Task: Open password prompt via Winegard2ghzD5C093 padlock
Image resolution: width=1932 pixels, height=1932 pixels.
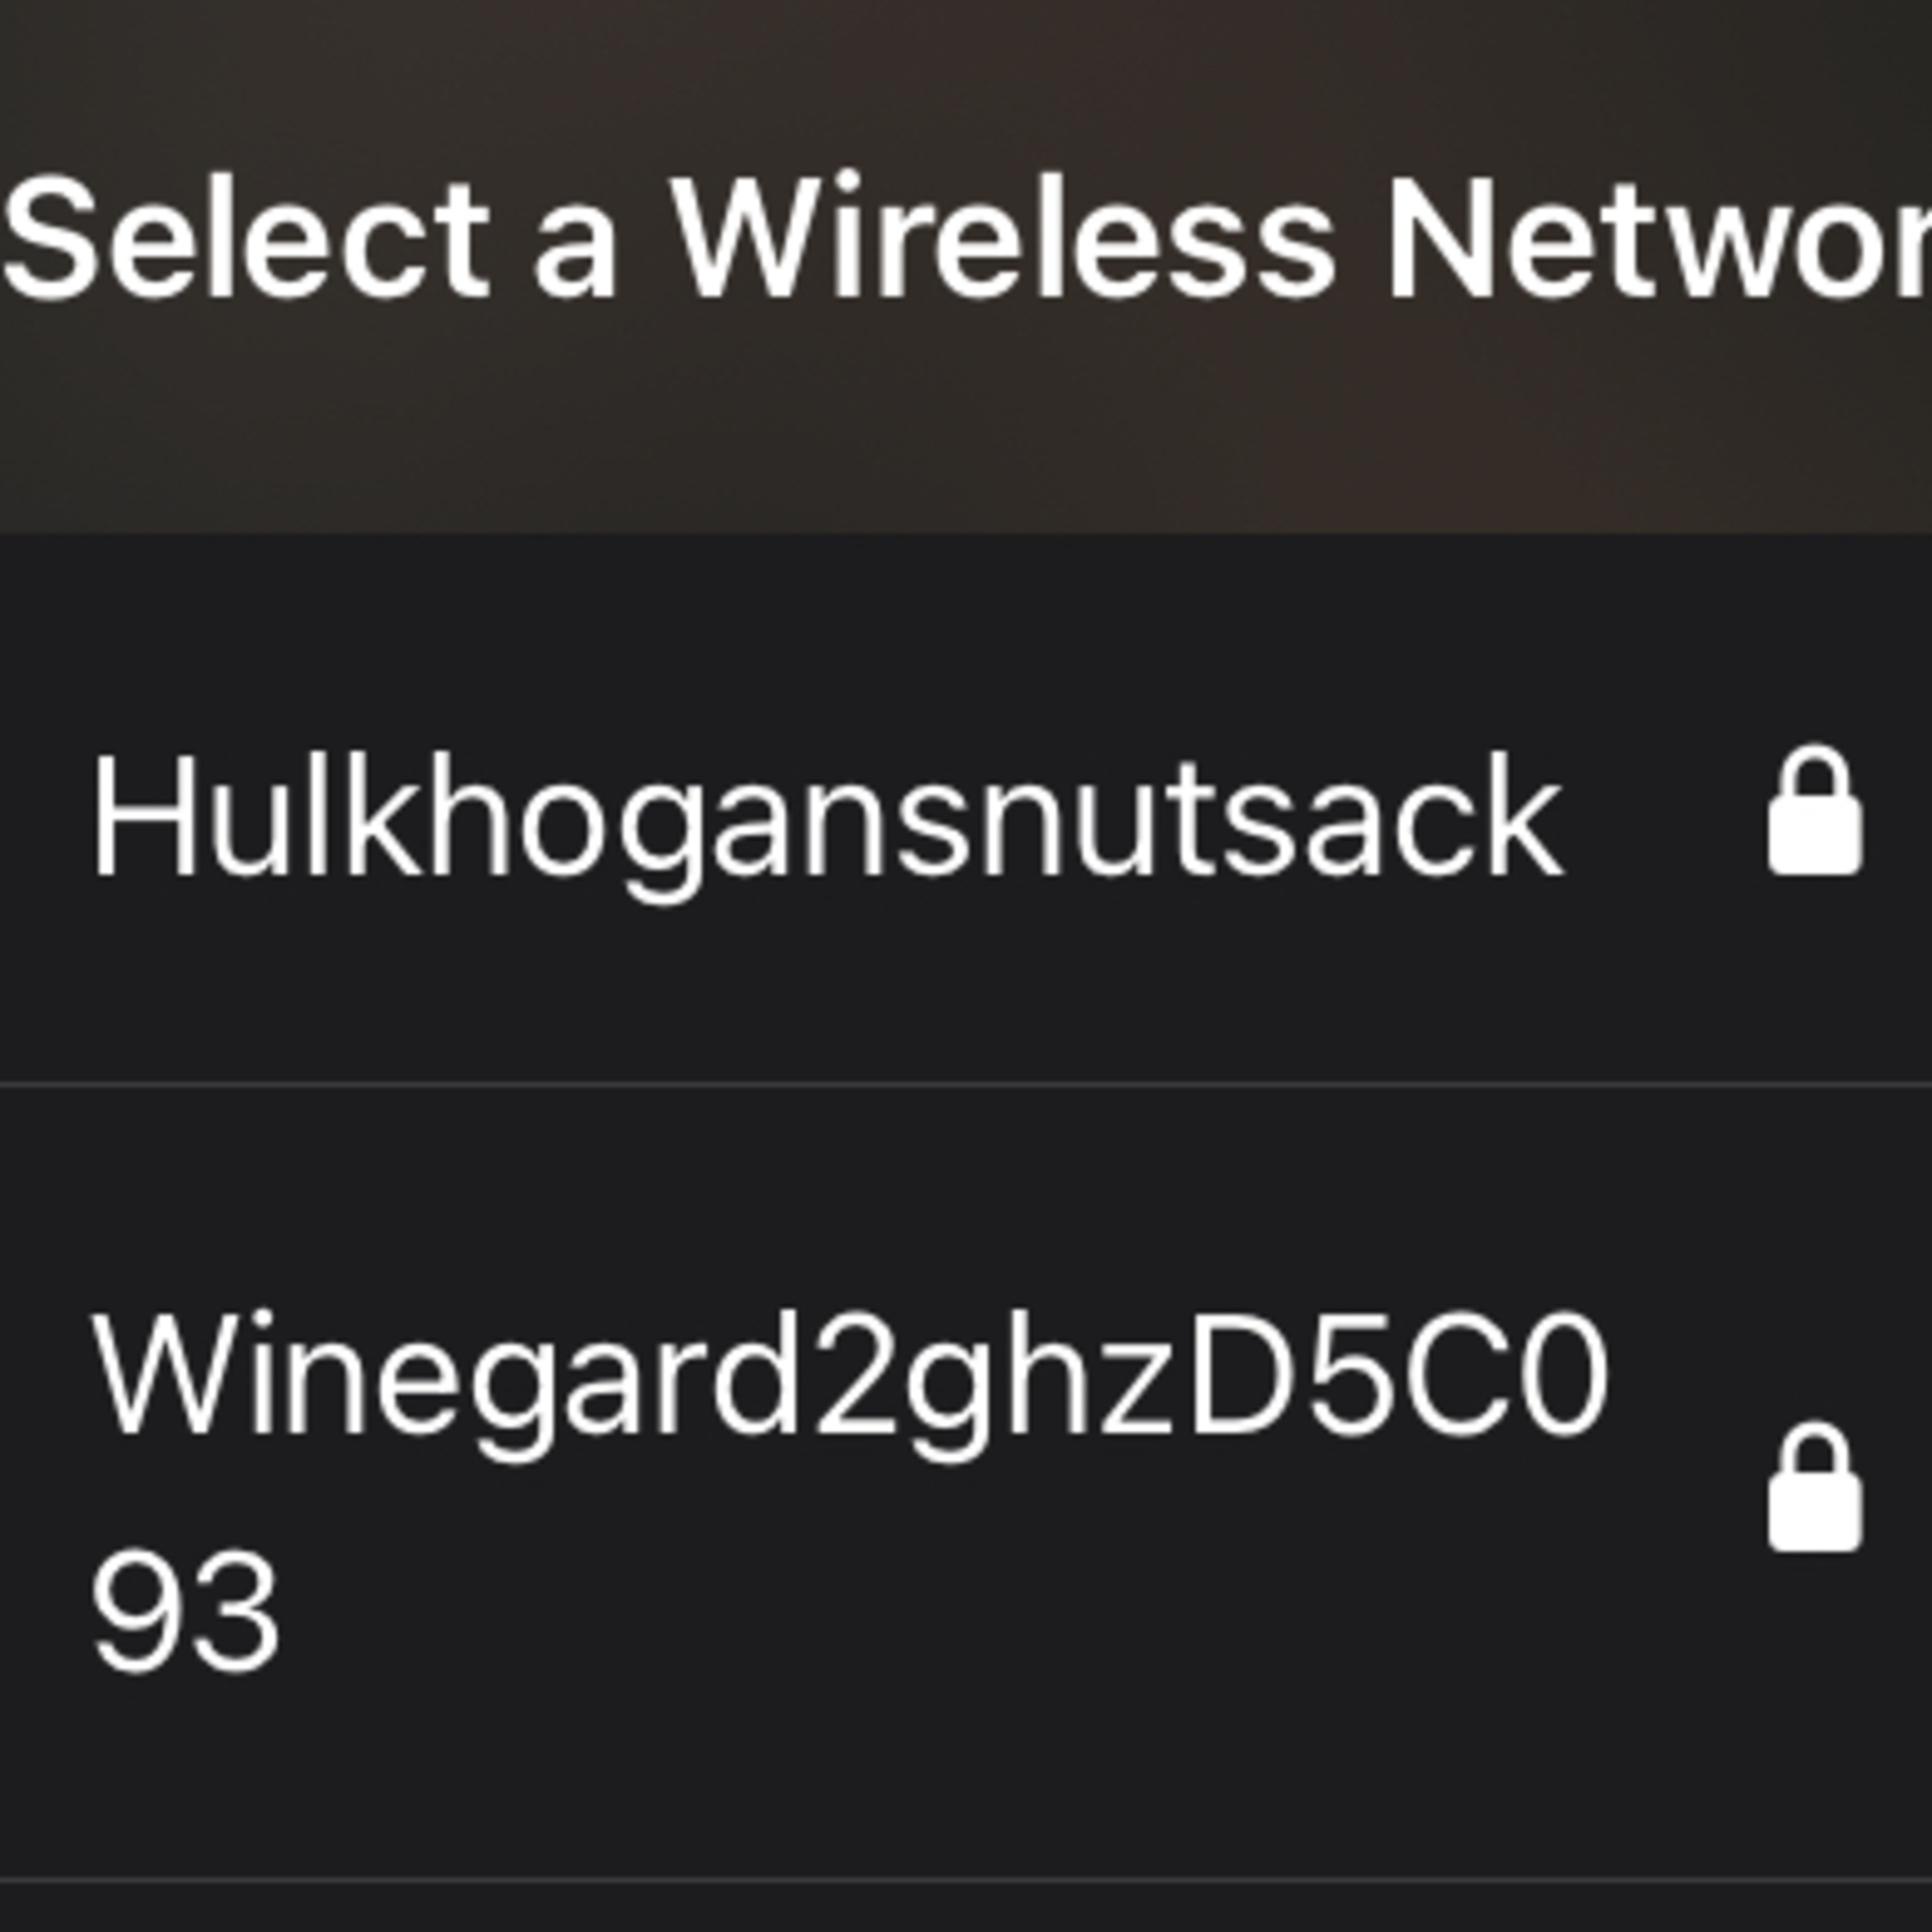Action: [1814, 1487]
